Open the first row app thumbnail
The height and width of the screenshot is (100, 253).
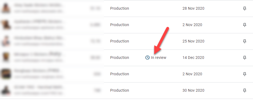(6, 8)
